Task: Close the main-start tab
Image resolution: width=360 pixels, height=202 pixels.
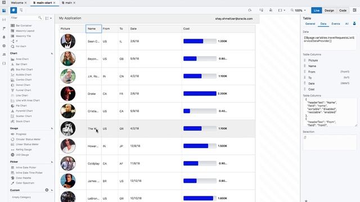Action: pos(55,3)
